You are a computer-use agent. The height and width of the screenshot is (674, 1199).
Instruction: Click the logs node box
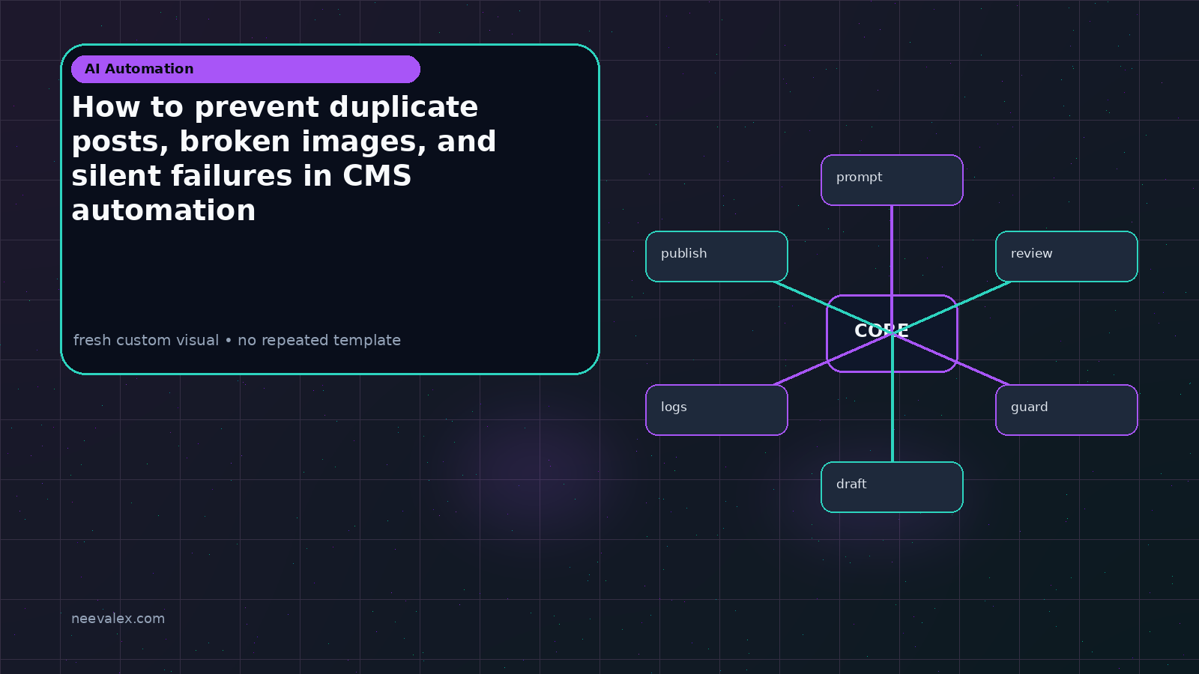click(716, 410)
